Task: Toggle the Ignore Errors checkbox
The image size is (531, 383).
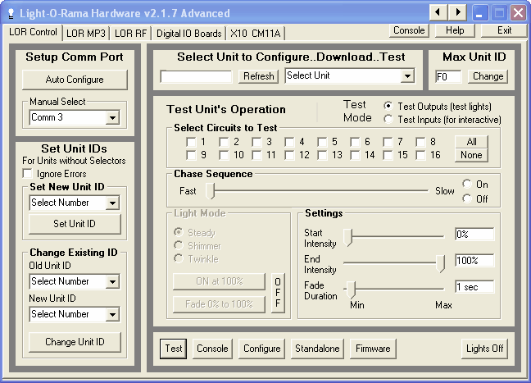Action: (27, 174)
